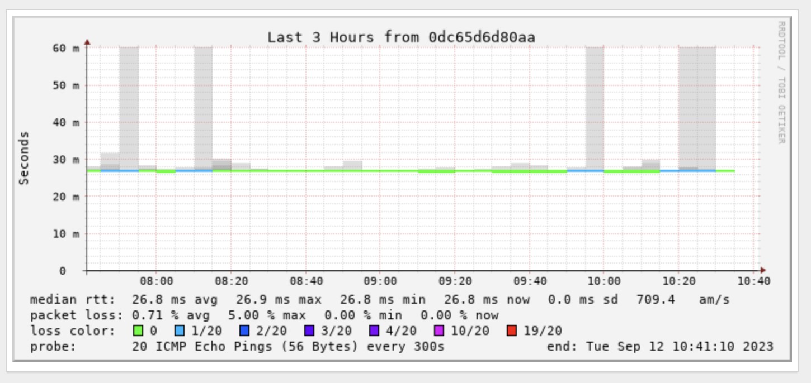Select the red 19/20 loss swatch
This screenshot has height=383, width=811.
click(512, 331)
